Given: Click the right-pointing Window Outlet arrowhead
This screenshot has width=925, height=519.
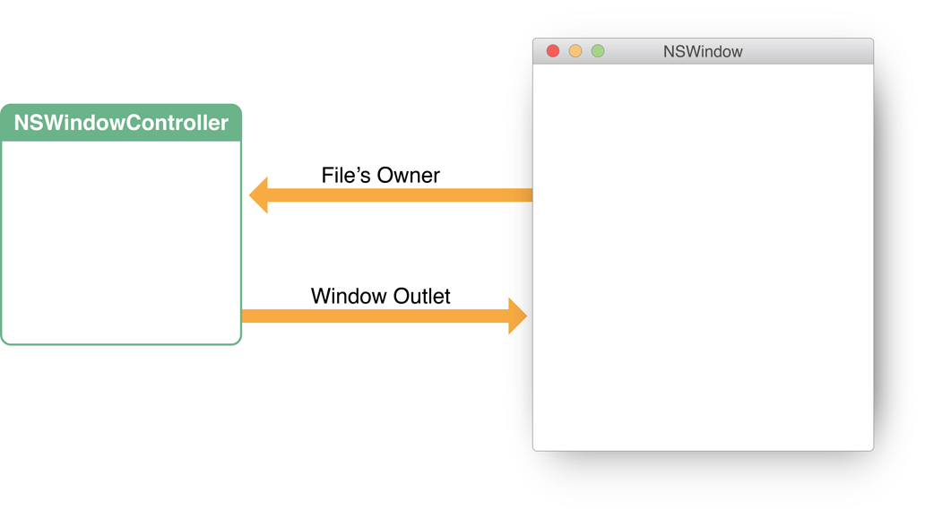Looking at the screenshot, I should tap(517, 316).
